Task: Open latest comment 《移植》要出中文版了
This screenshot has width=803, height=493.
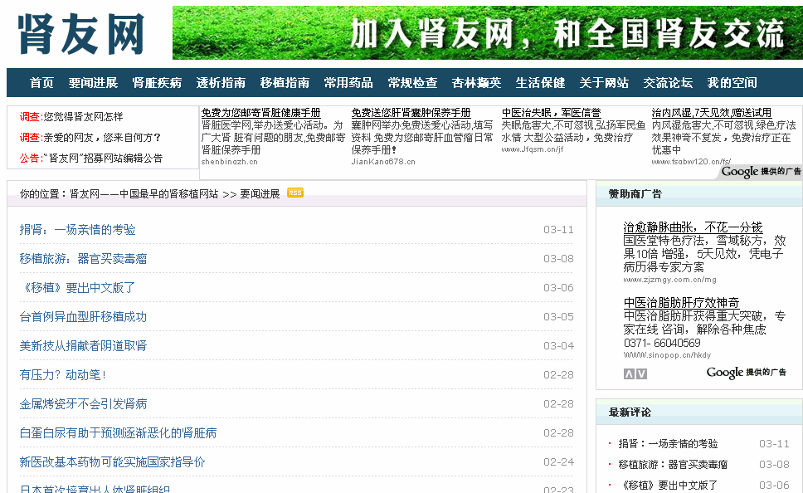Action: [668, 485]
